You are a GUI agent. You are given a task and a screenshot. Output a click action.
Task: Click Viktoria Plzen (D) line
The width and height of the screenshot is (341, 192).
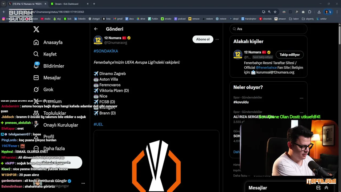tap(111, 90)
